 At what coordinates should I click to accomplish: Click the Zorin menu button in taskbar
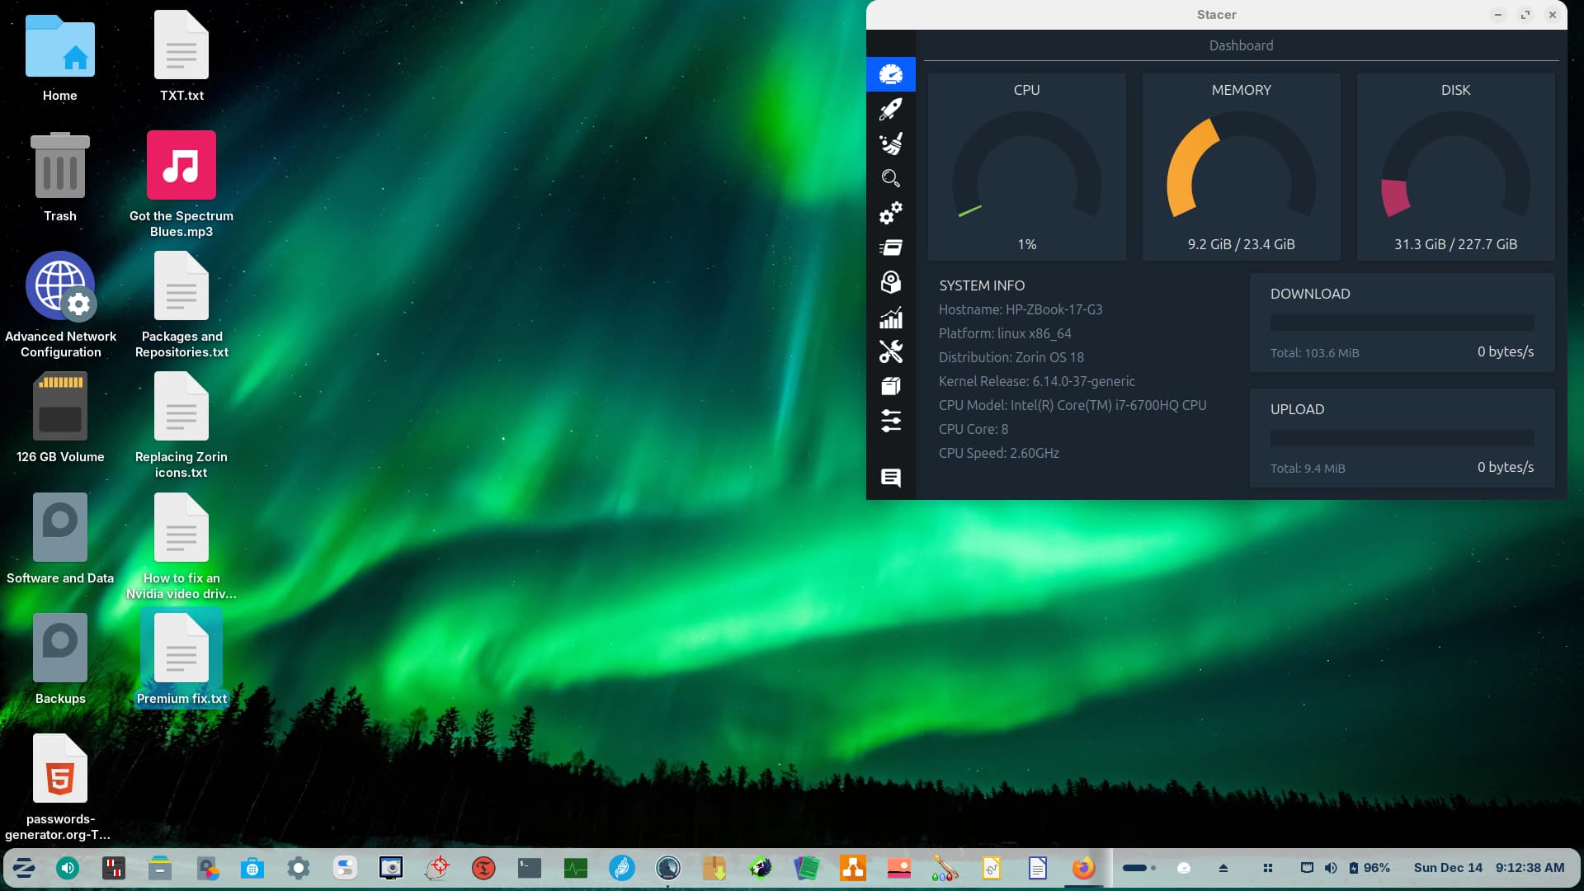click(24, 868)
